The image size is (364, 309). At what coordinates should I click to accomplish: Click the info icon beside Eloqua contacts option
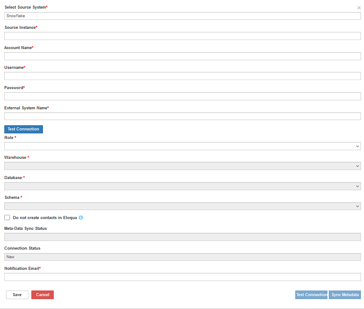click(81, 218)
